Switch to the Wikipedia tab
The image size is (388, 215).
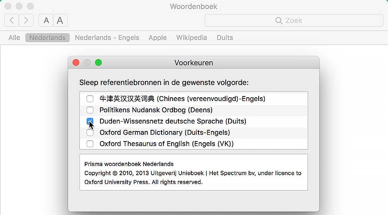[x=192, y=38]
